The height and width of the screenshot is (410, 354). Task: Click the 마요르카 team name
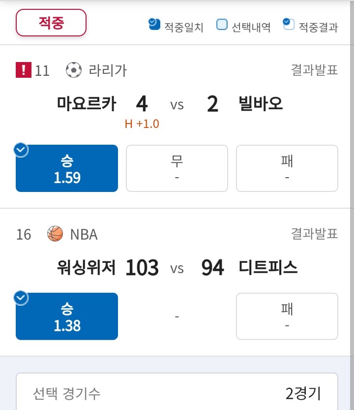point(87,103)
